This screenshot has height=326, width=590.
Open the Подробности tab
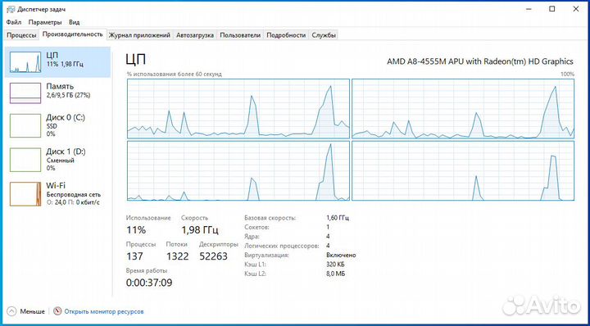(x=286, y=35)
